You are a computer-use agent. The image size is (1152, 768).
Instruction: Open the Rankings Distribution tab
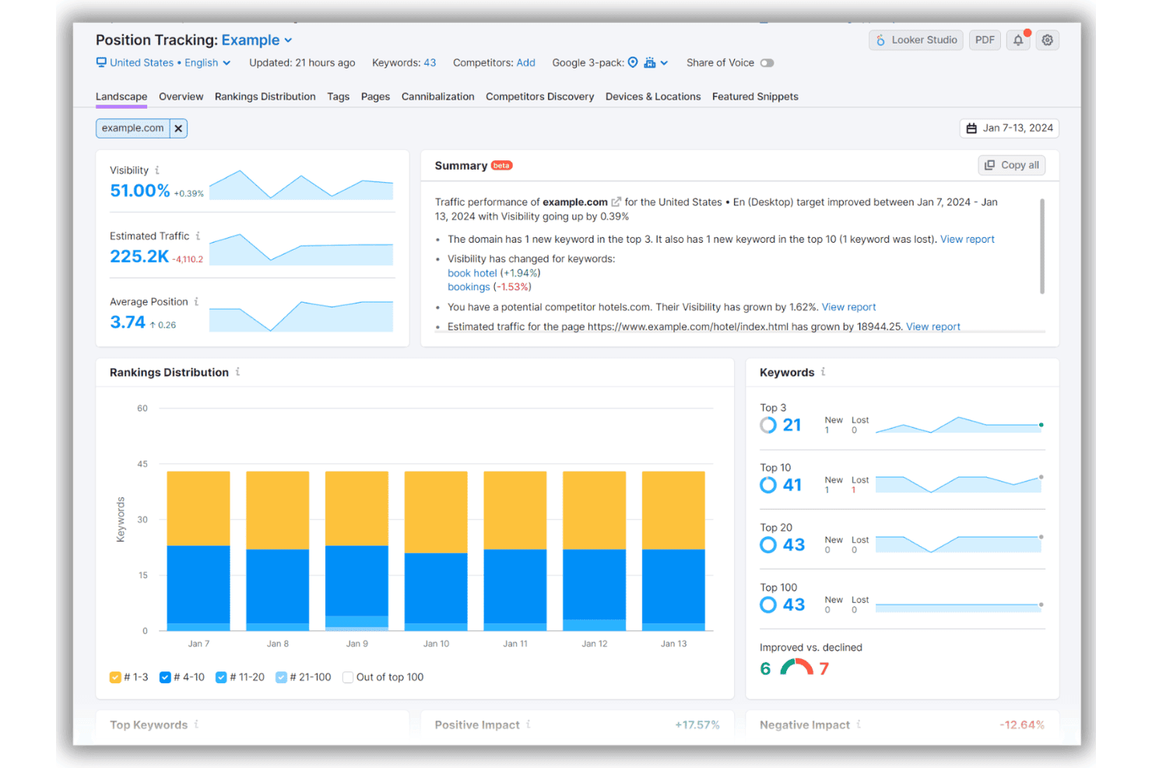(x=265, y=96)
